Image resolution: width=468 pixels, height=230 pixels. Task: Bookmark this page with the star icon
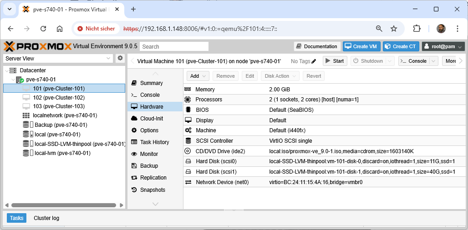point(394,29)
